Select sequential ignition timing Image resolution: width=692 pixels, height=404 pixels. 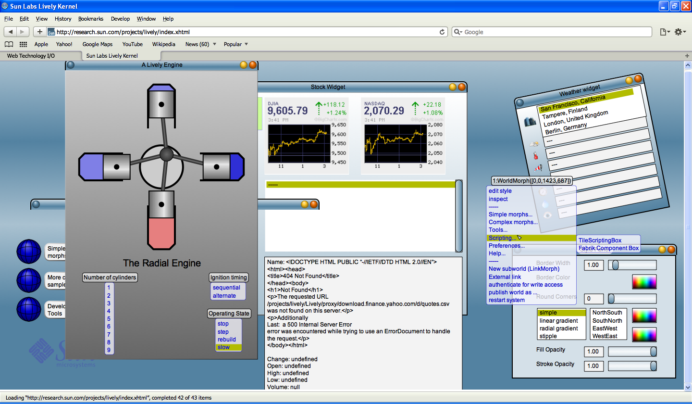pyautogui.click(x=226, y=288)
